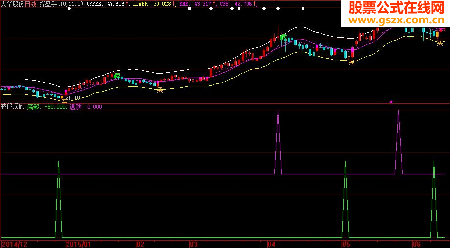Click the 2015/01 date axis label
Screen dimensions: 450x248
[78, 244]
